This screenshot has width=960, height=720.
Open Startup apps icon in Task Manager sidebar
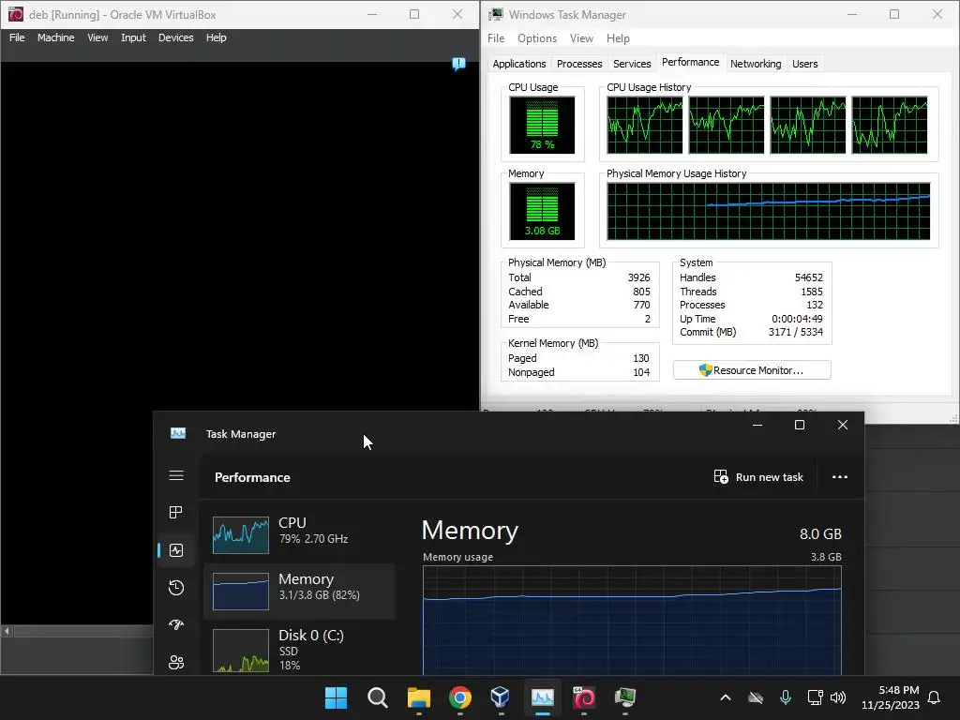[176, 624]
